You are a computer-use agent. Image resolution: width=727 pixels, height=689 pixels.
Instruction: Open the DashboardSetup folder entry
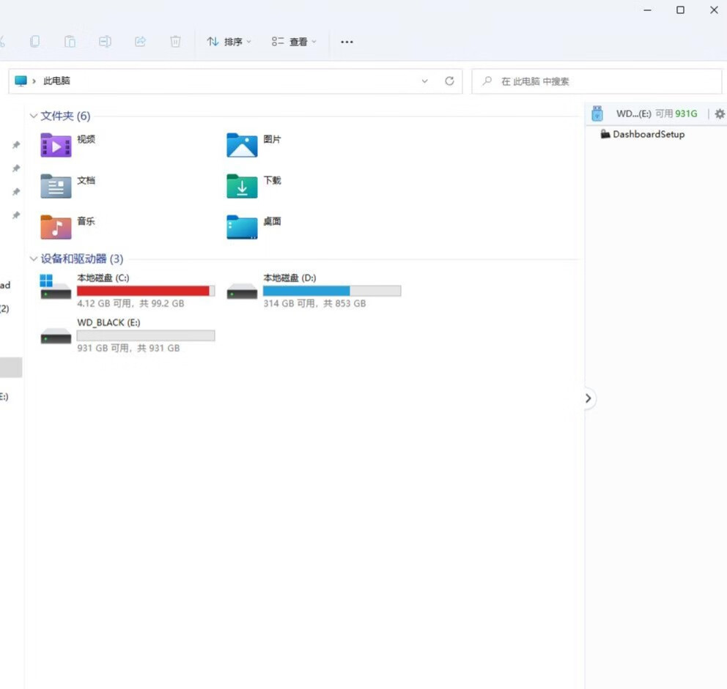tap(643, 135)
